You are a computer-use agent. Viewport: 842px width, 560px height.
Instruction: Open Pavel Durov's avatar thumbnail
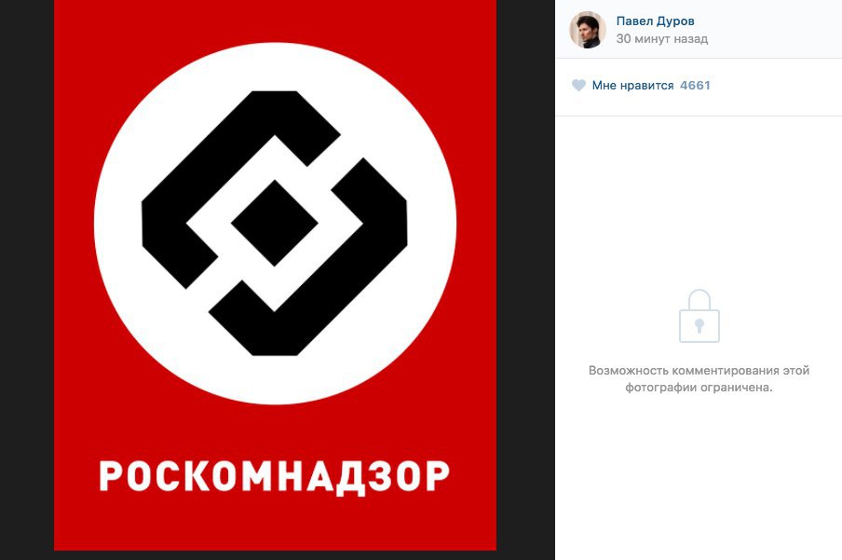point(588,30)
